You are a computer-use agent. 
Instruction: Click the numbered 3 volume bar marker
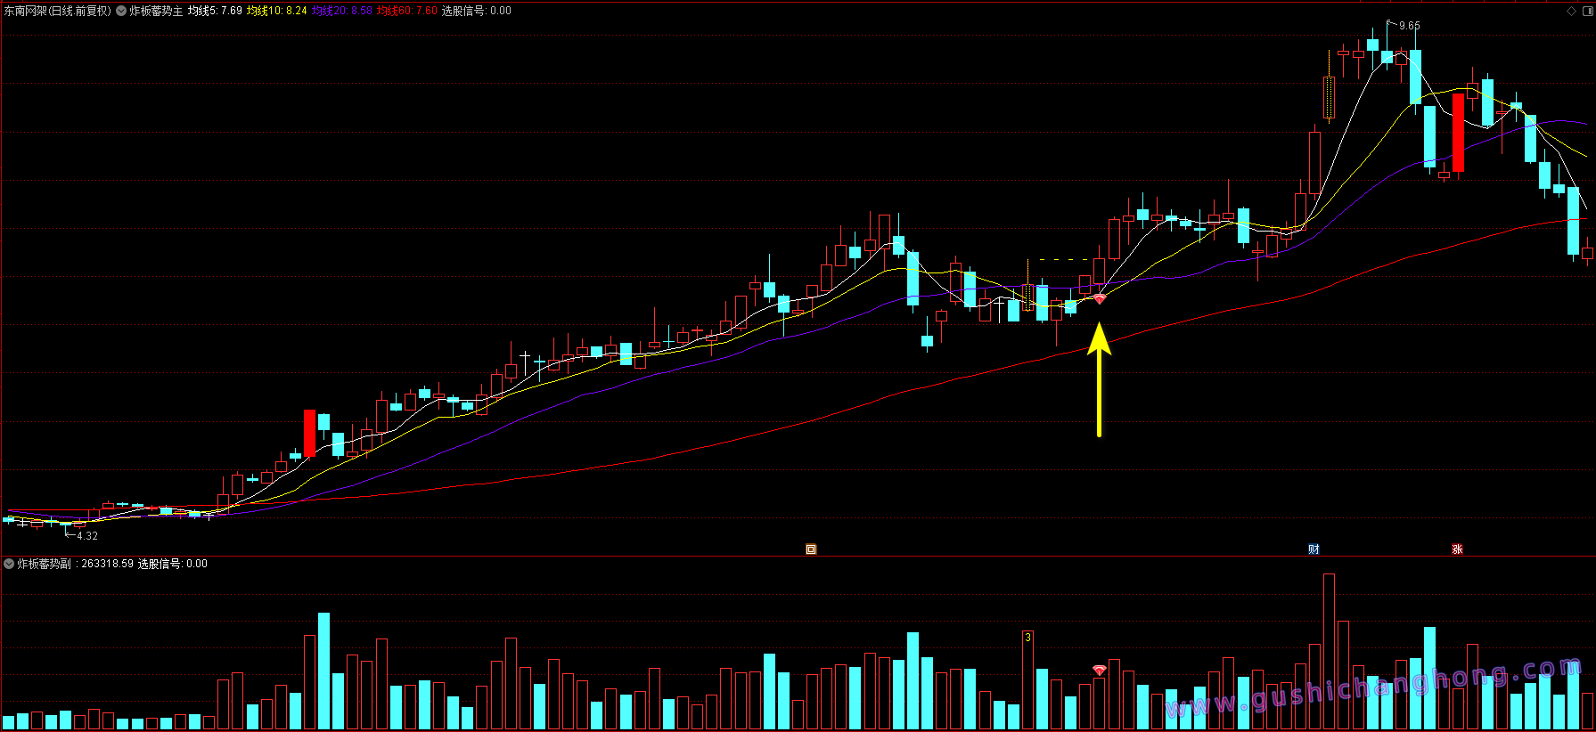(1027, 638)
